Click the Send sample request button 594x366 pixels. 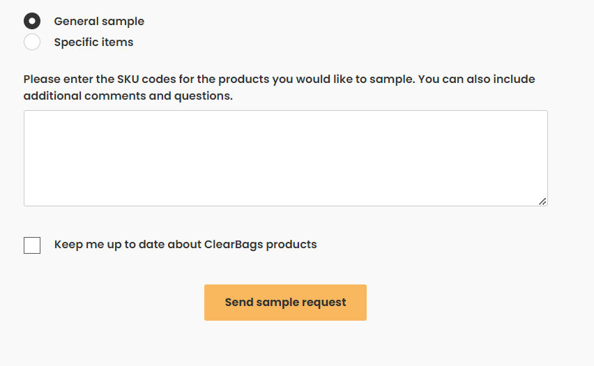point(285,303)
